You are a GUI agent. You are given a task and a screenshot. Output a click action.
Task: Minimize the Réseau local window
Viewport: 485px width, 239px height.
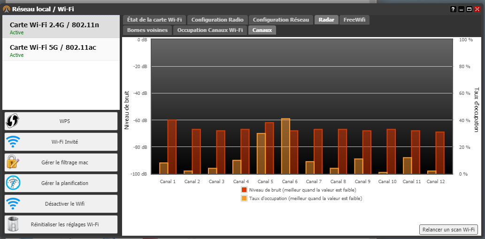(x=461, y=9)
